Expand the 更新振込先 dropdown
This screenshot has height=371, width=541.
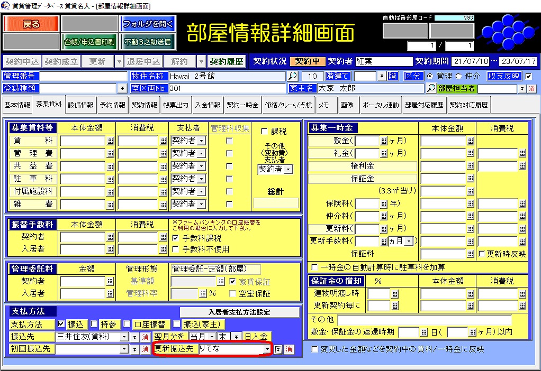click(267, 349)
